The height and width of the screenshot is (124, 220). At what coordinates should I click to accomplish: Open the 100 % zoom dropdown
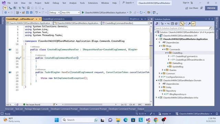[x=11, y=104]
